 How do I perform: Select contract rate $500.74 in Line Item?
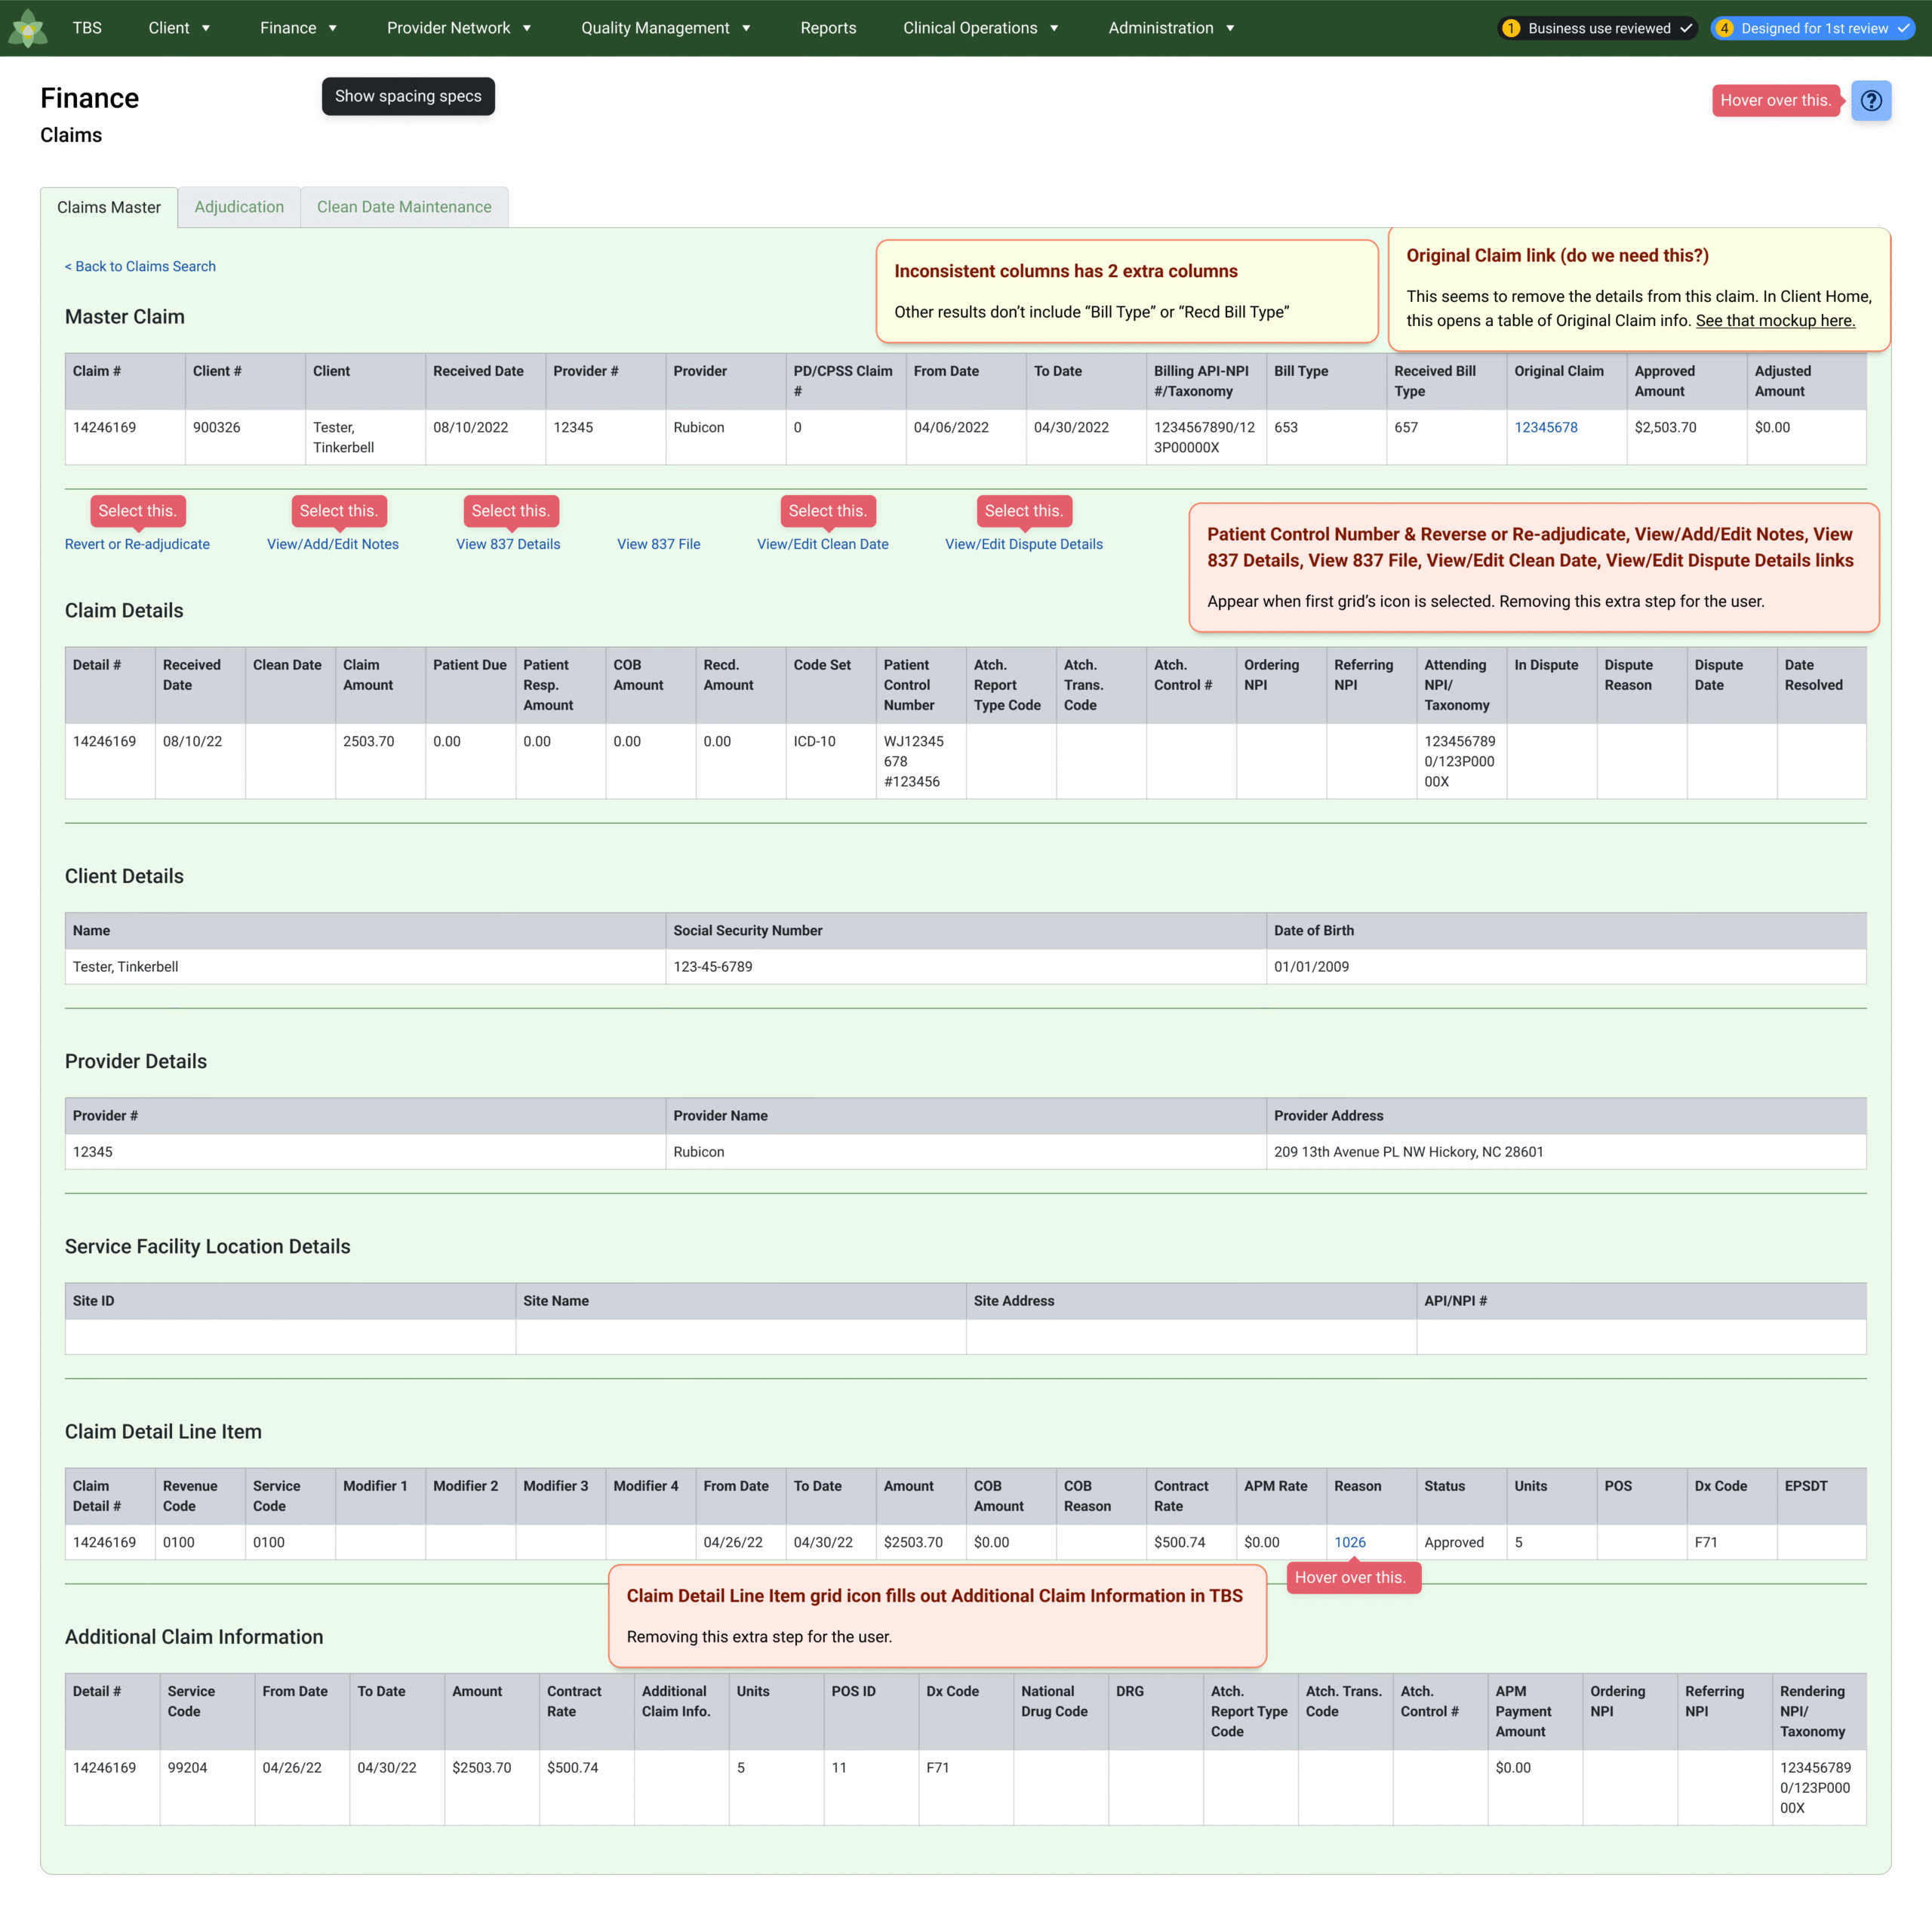tap(1191, 1542)
